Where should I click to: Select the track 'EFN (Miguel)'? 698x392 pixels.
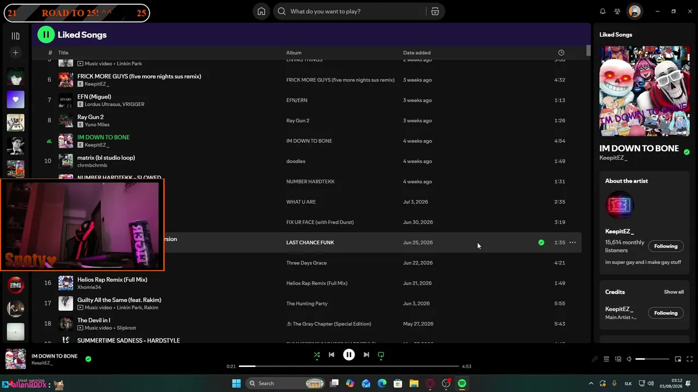(94, 97)
